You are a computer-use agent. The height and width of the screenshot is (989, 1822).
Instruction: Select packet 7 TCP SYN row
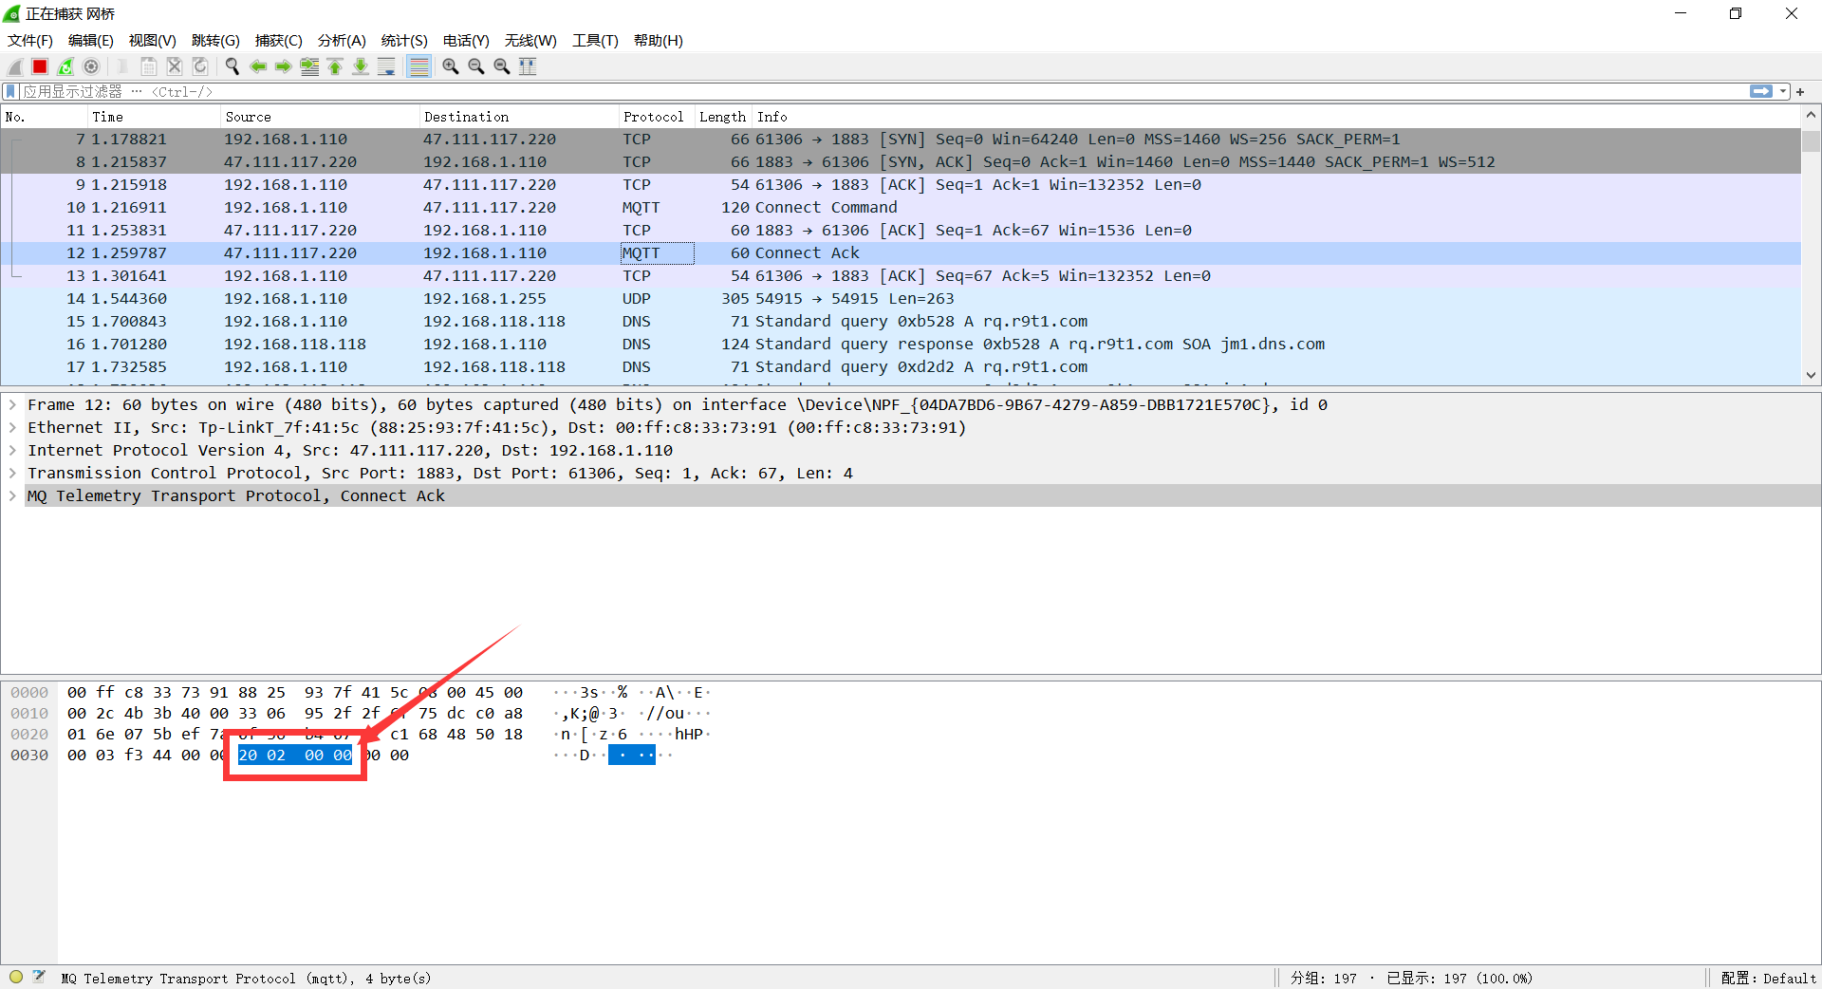click(901, 139)
